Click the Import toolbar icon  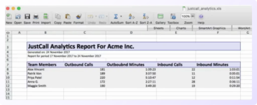pyautogui.click(x=46, y=16)
